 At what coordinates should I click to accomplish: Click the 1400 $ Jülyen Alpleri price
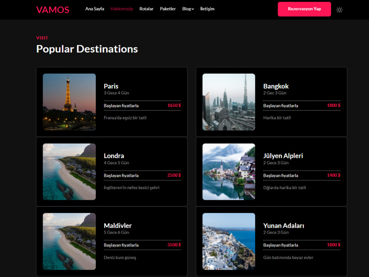click(334, 175)
